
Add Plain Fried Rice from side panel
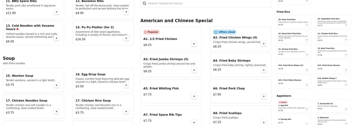[x=307, y=25]
